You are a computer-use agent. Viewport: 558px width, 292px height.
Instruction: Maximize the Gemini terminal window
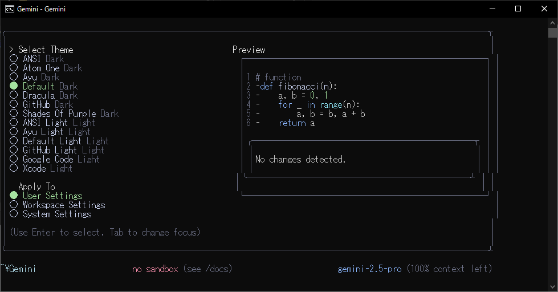click(x=518, y=9)
